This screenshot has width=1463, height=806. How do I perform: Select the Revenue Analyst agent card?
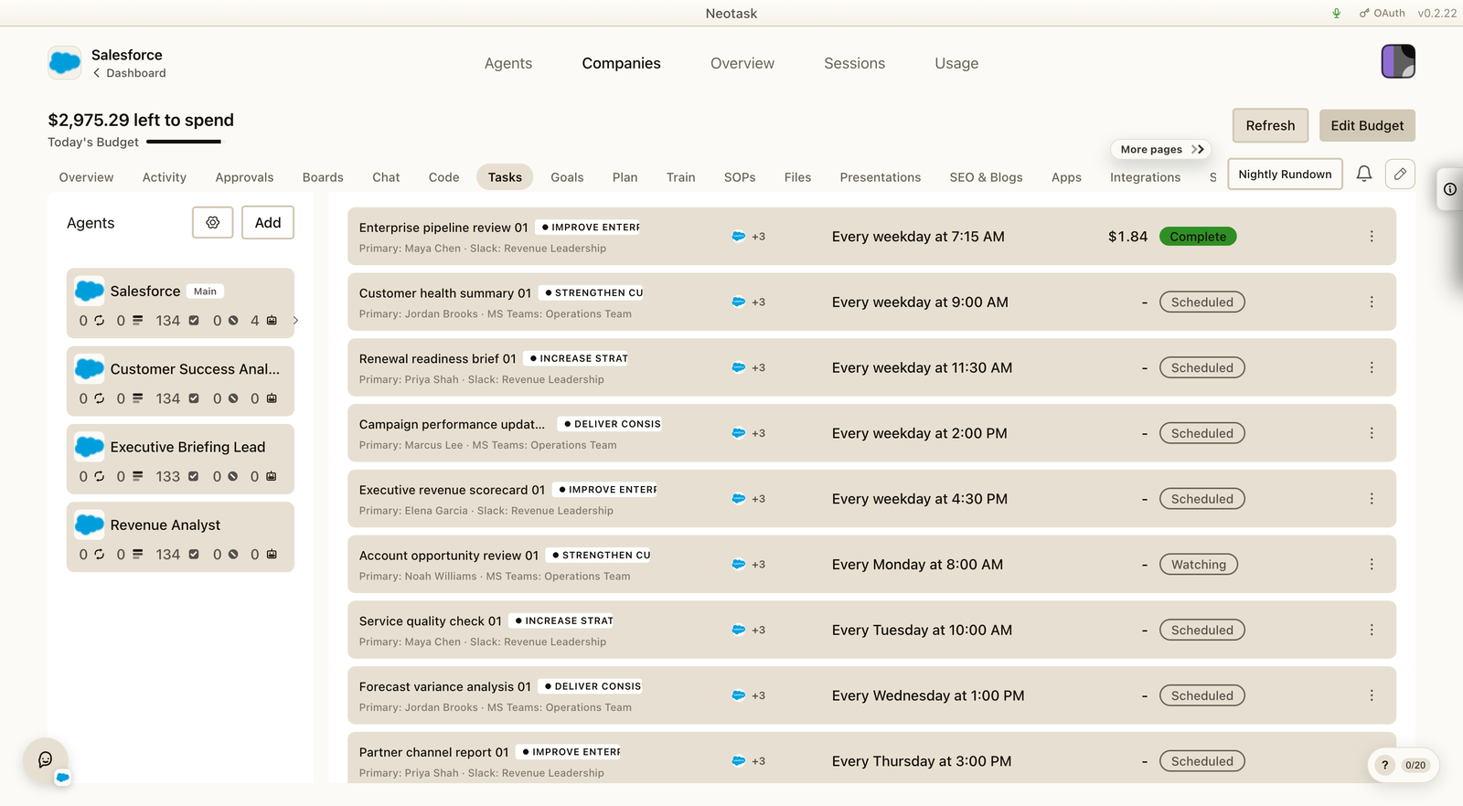[x=180, y=536]
